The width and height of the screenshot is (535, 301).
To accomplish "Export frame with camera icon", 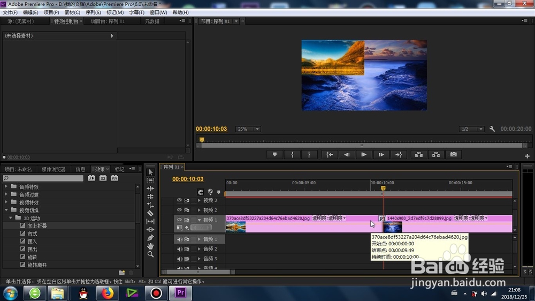I will (454, 154).
